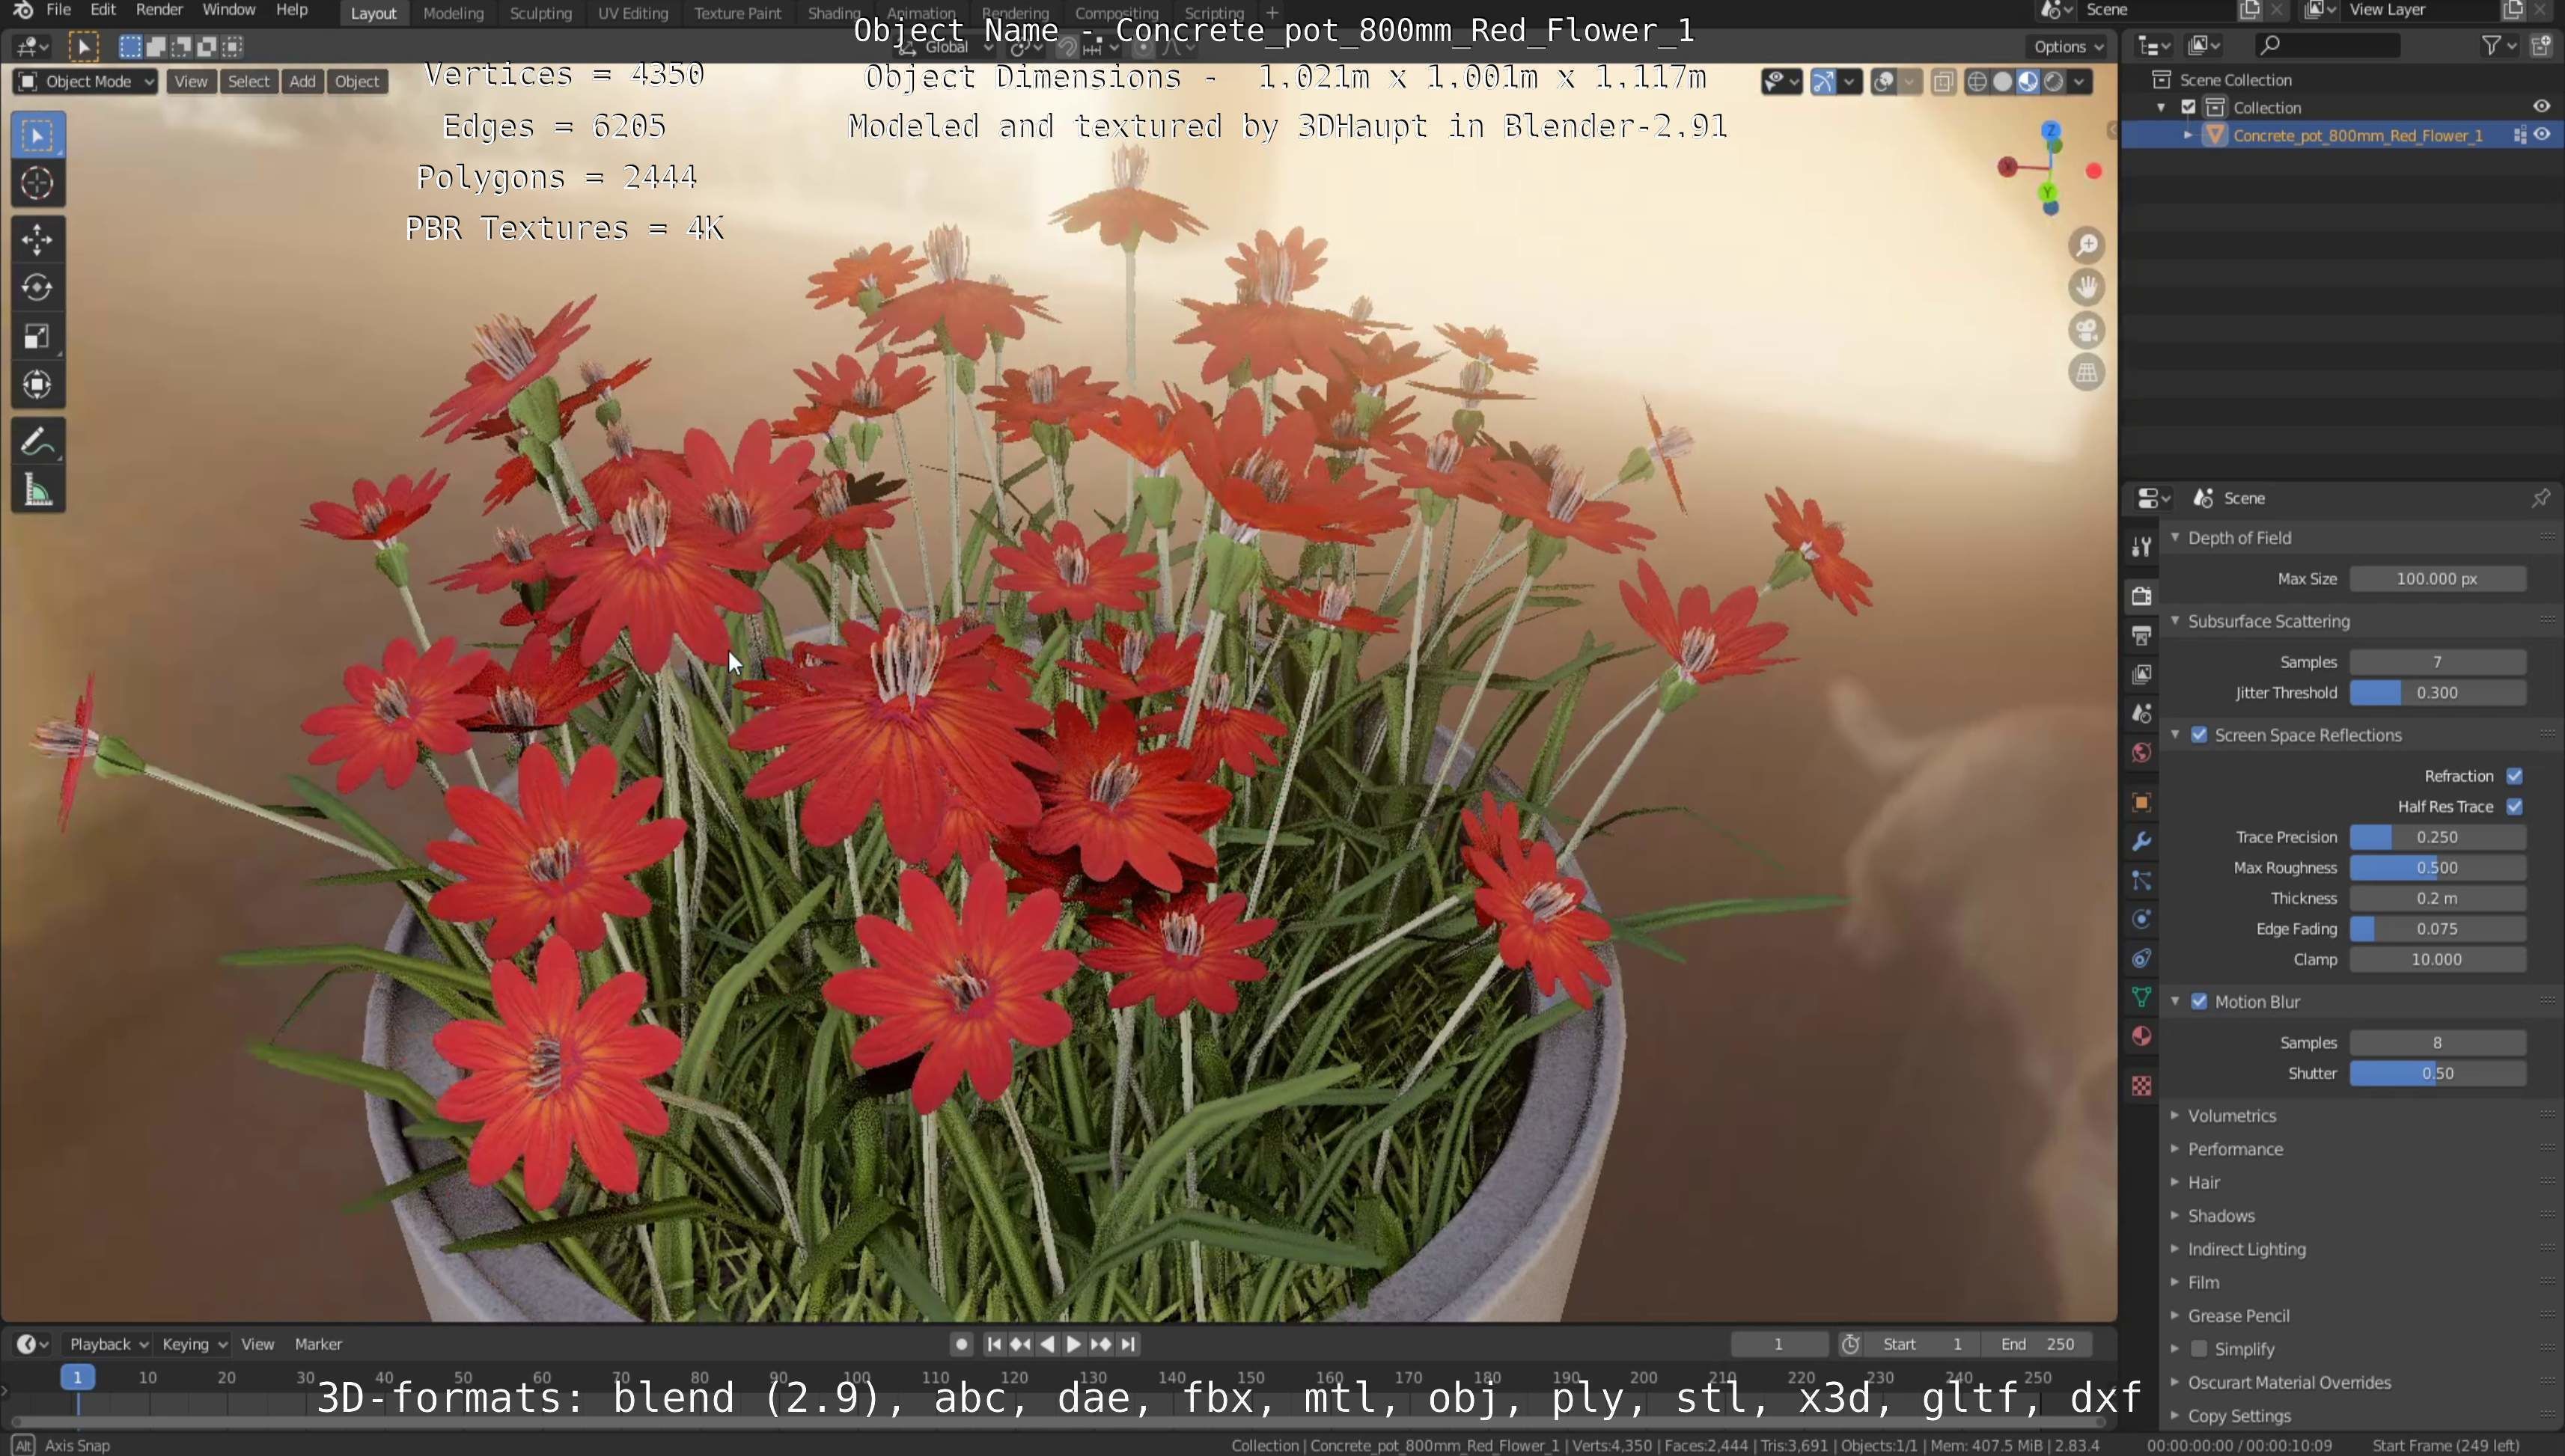Open the Object Constraints tab
The width and height of the screenshot is (2565, 1456).
(2141, 958)
